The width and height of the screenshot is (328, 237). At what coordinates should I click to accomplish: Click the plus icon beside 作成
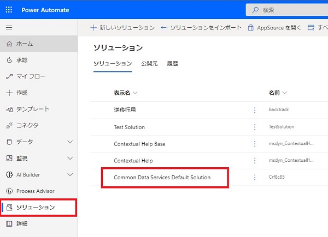pyautogui.click(x=9, y=93)
